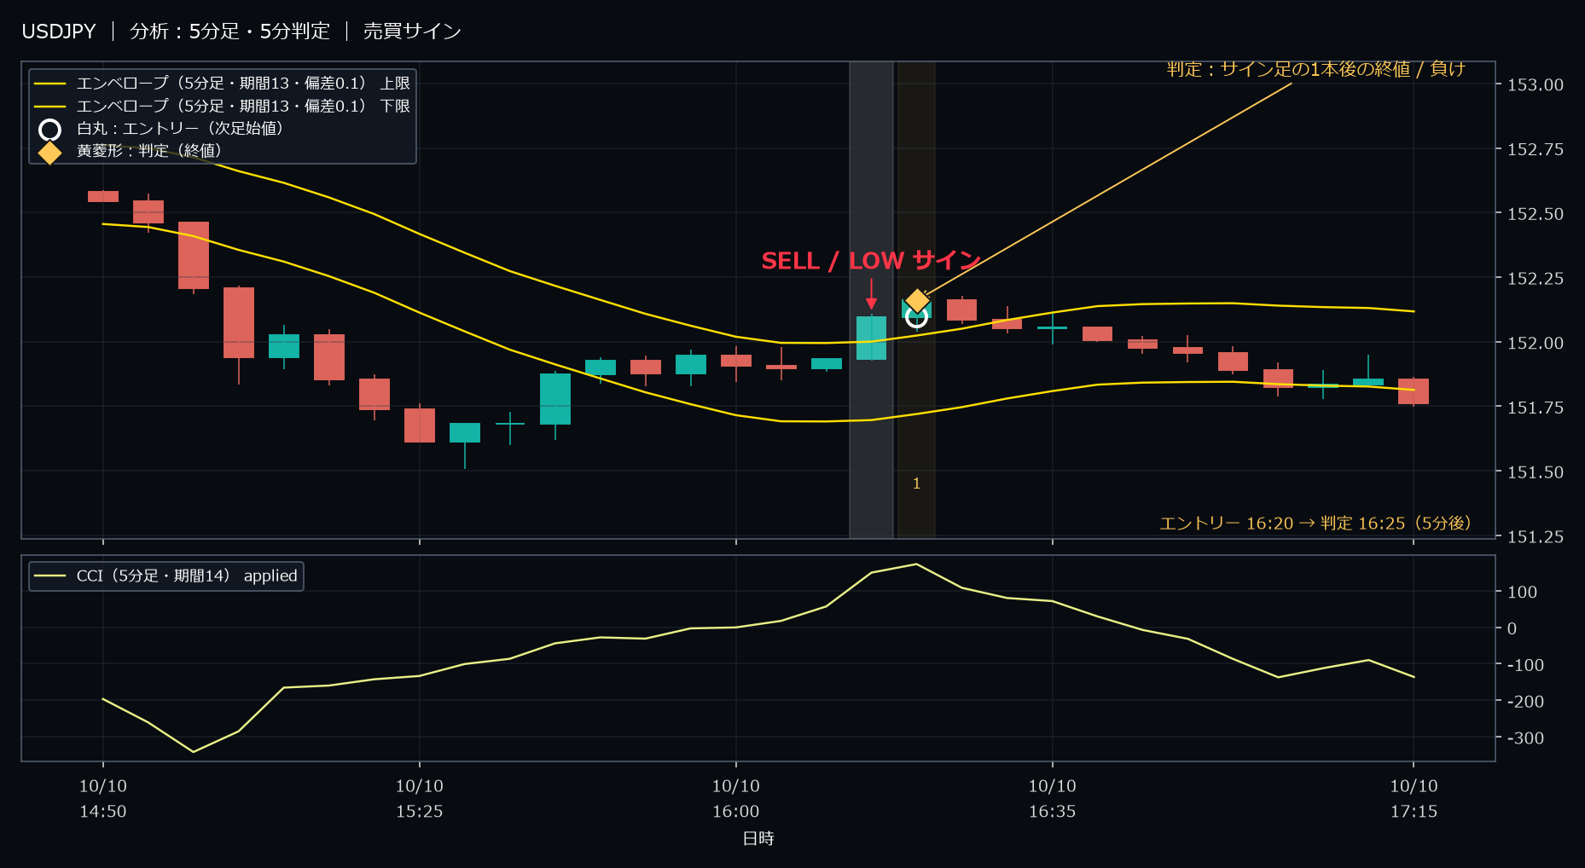The height and width of the screenshot is (868, 1585).
Task: Click the '売買サイン' header text
Action: coord(413,32)
